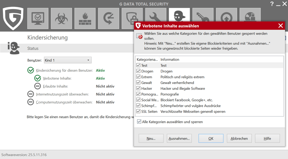This screenshot has width=288, height=159.
Task: Close the Verbotene Inhalte auswählen dialog
Action: 280,26
